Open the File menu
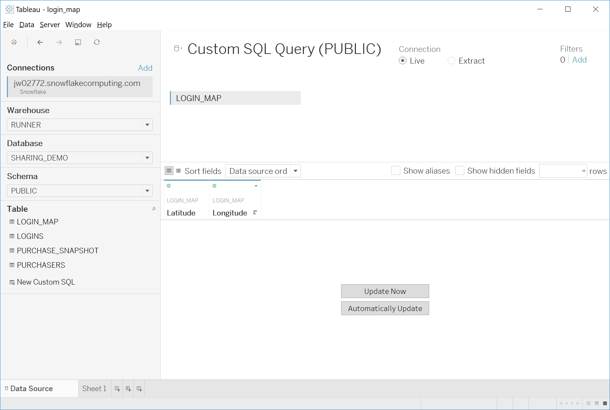 click(x=8, y=25)
